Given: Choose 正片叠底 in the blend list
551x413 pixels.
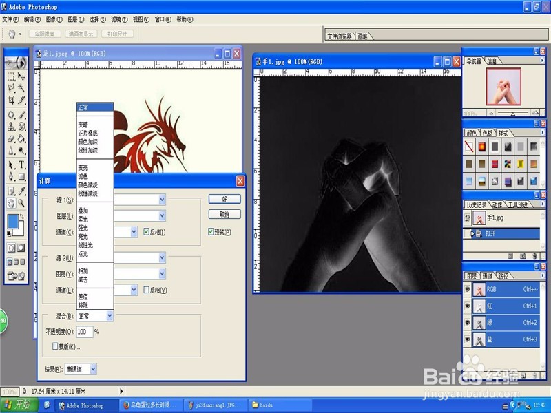Looking at the screenshot, I should click(x=88, y=134).
